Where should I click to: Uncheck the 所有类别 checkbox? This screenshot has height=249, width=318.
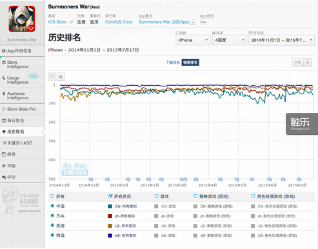pyautogui.click(x=110, y=196)
